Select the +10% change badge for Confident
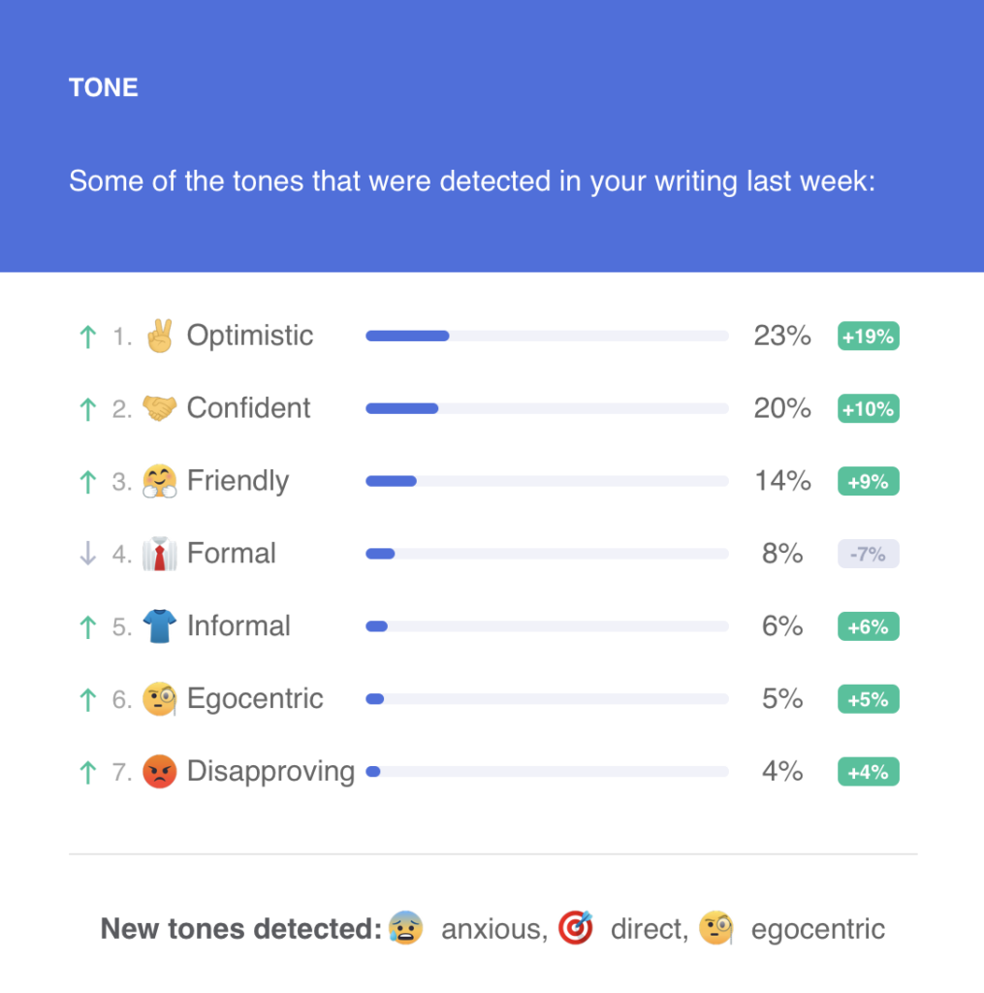The image size is (984, 993). [x=868, y=408]
